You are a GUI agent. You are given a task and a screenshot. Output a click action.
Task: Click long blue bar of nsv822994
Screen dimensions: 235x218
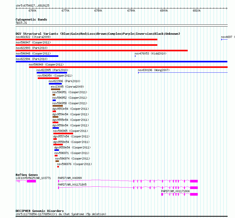(x=121, y=62)
